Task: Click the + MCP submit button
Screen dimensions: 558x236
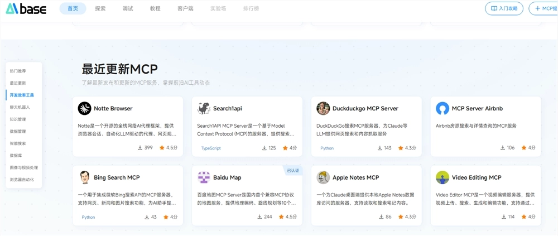Action: (543, 8)
